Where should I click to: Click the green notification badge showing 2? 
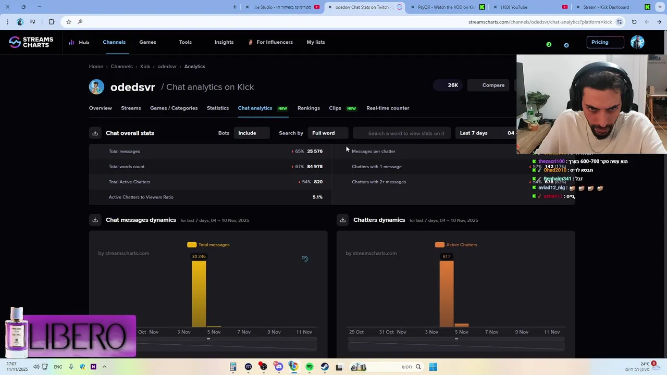tap(549, 45)
